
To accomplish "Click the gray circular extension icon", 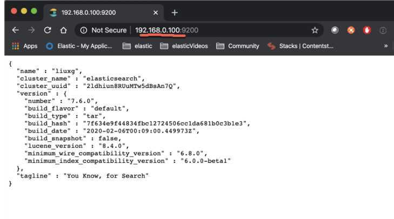I will [x=335, y=30].
